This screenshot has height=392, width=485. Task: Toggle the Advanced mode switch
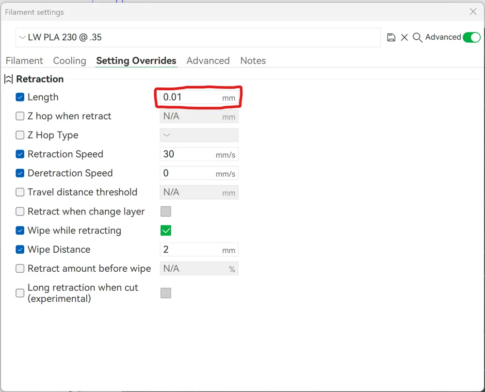pyautogui.click(x=471, y=37)
